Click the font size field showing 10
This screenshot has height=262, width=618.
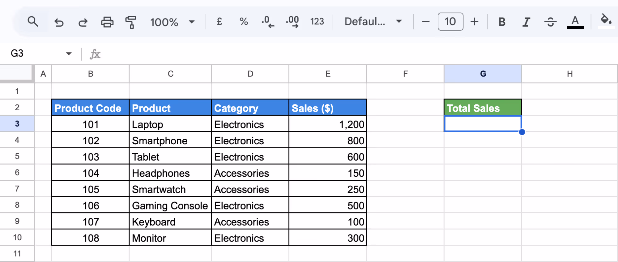coord(450,21)
